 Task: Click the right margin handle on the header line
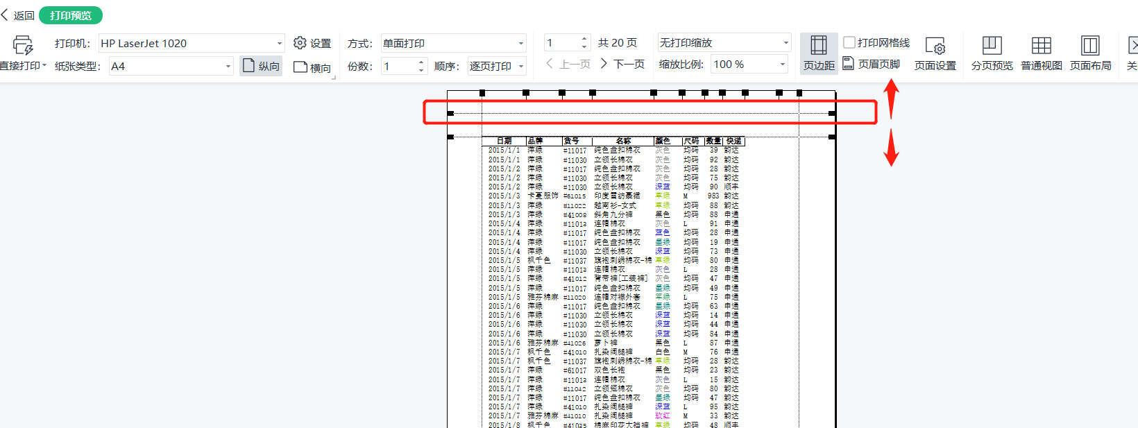coord(832,113)
